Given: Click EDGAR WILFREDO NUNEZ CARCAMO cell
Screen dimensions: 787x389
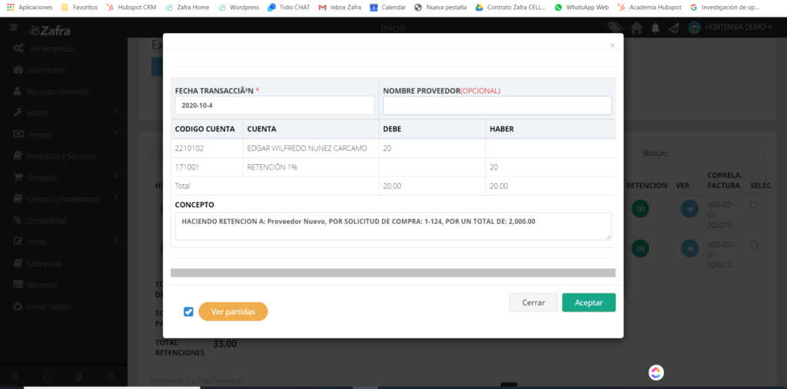Looking at the screenshot, I should 311,148.
